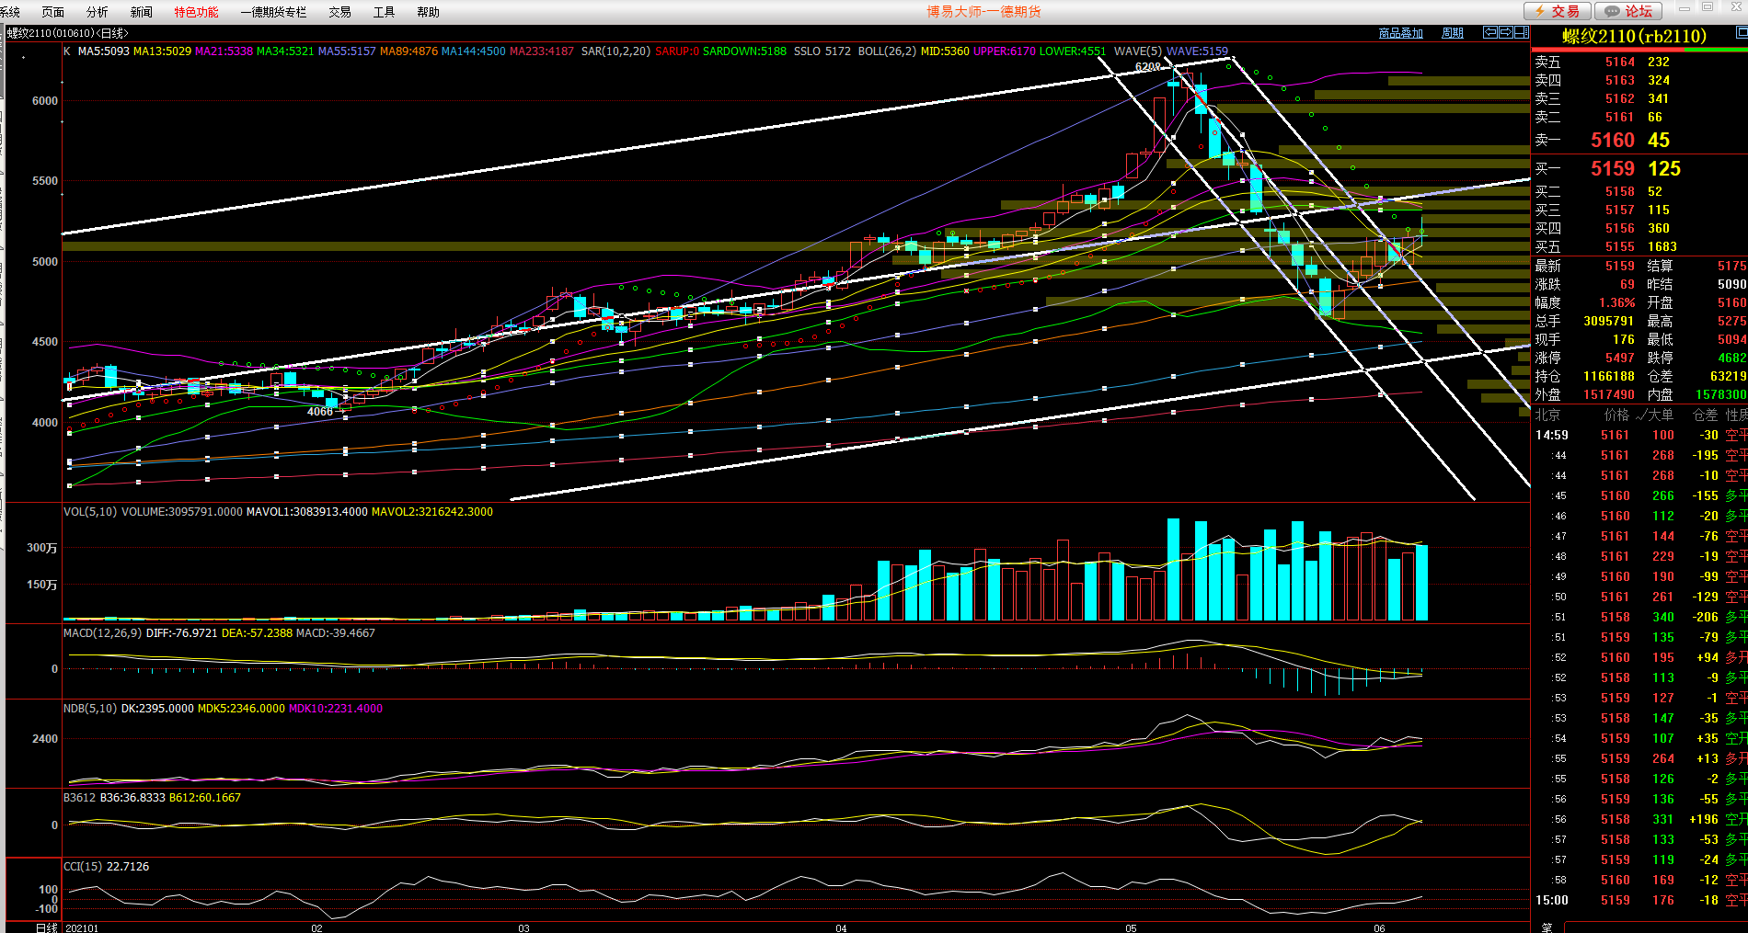Viewport: 1748px width, 933px height.
Task: Toggle the side panel layout icon
Action: 1521,32
